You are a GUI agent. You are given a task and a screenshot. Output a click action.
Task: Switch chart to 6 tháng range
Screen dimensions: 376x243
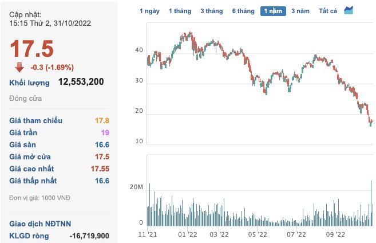[x=243, y=11]
